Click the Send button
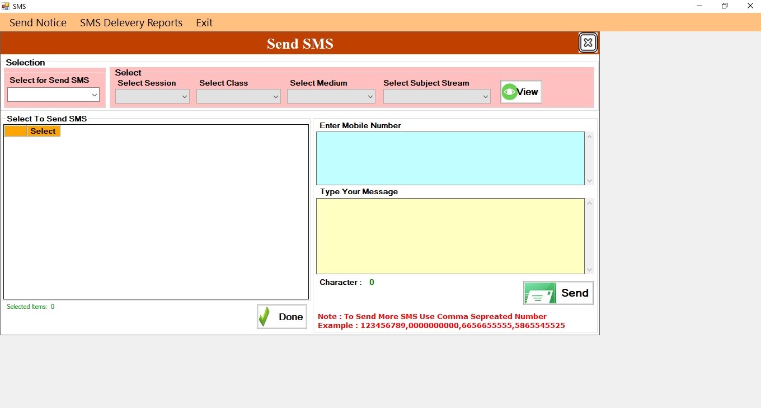Screen dimensions: 761x408 (575, 293)
